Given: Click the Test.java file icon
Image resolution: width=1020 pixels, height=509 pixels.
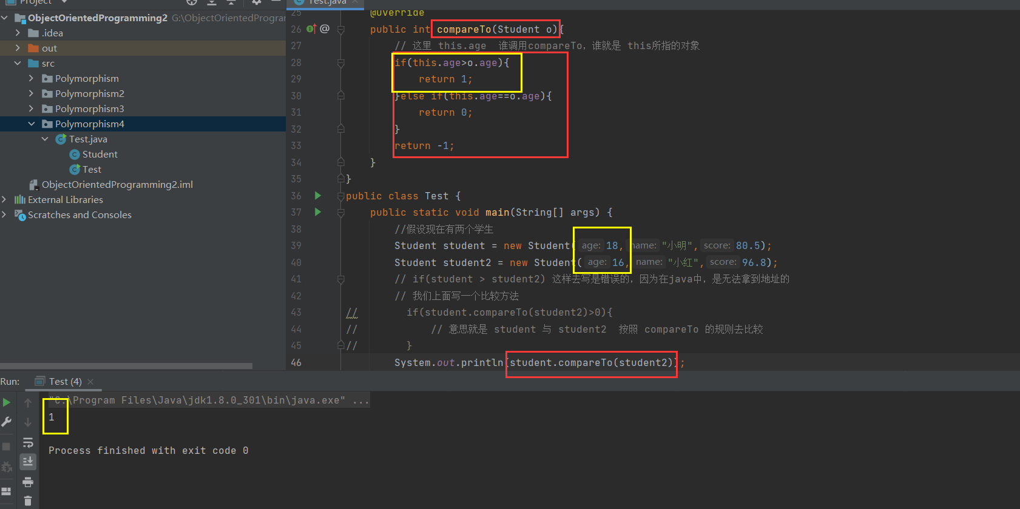Looking at the screenshot, I should (x=61, y=139).
